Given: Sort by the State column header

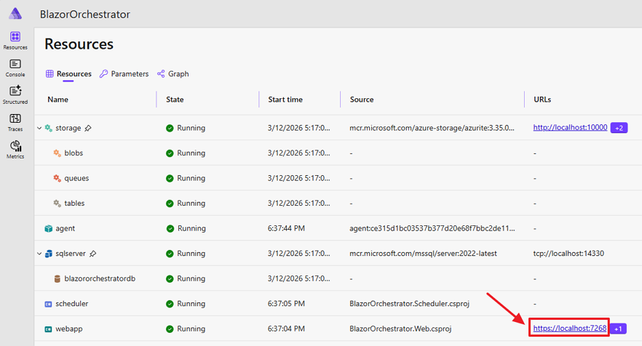Looking at the screenshot, I should click(175, 100).
